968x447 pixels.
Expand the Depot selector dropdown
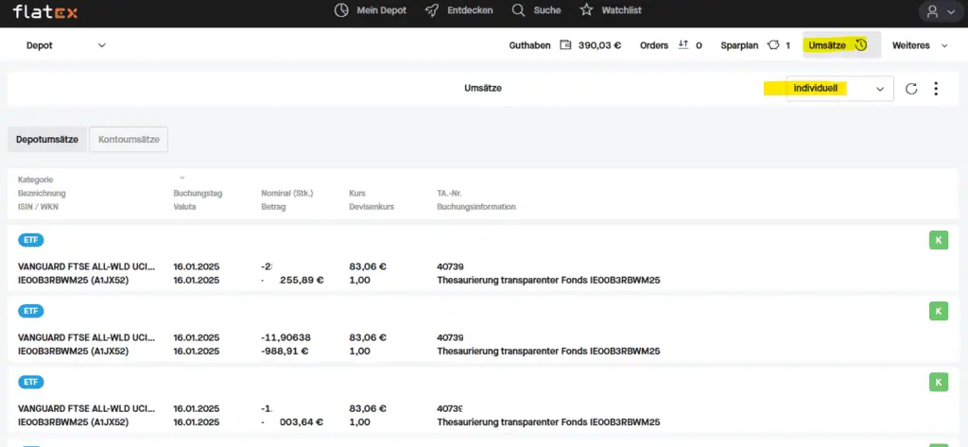[x=66, y=45]
